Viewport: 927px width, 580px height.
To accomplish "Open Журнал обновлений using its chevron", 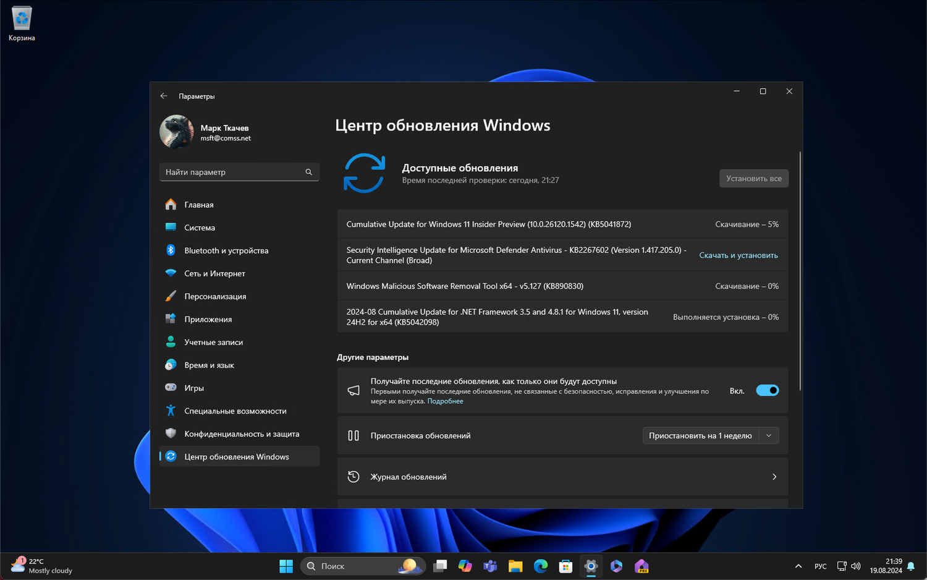I will click(774, 477).
